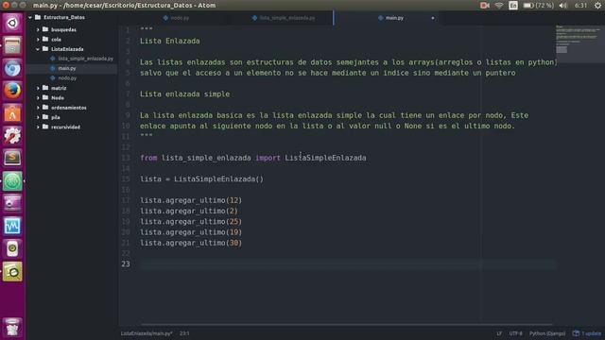This screenshot has width=605, height=340.
Task: Click lista = ListaSimpleEnlazada() on line 15
Action: [x=201, y=179]
